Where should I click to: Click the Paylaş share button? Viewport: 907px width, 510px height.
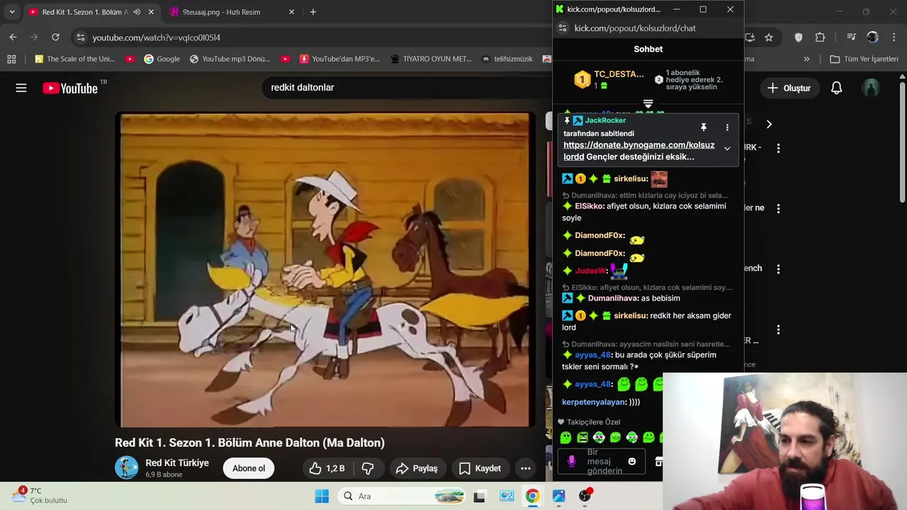[417, 468]
